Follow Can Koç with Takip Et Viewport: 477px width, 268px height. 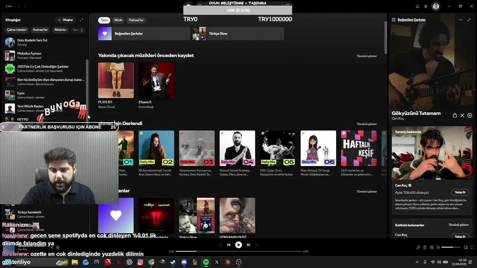click(x=460, y=192)
